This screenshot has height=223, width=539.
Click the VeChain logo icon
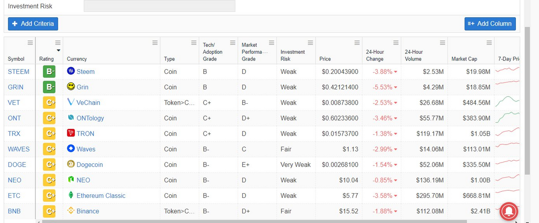point(71,102)
